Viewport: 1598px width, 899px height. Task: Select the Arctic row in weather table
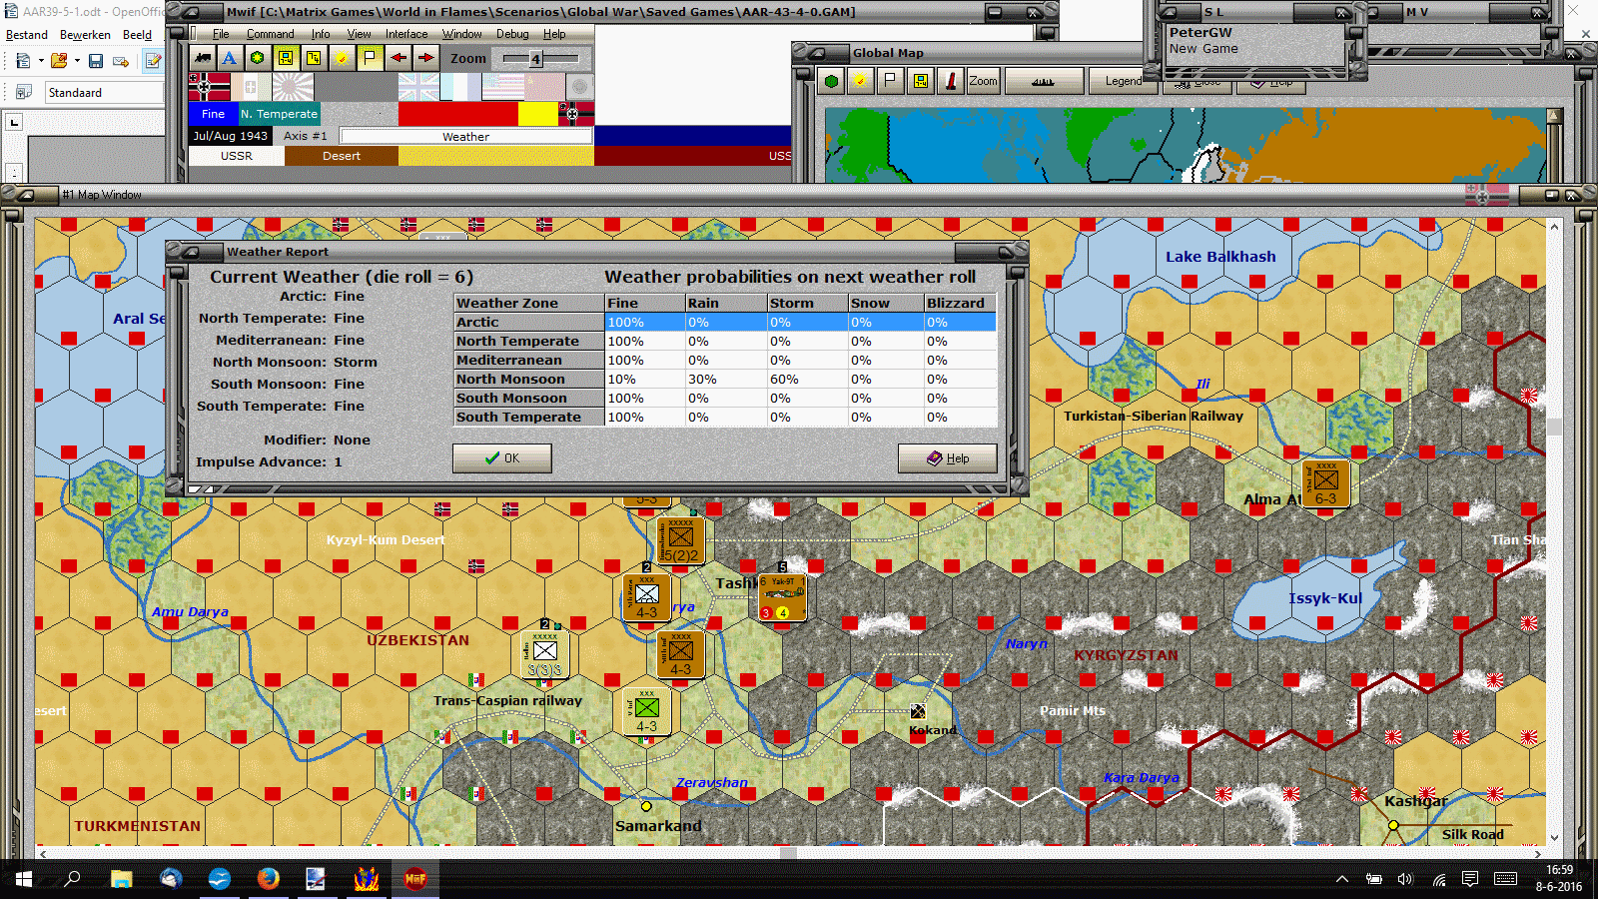(x=725, y=322)
